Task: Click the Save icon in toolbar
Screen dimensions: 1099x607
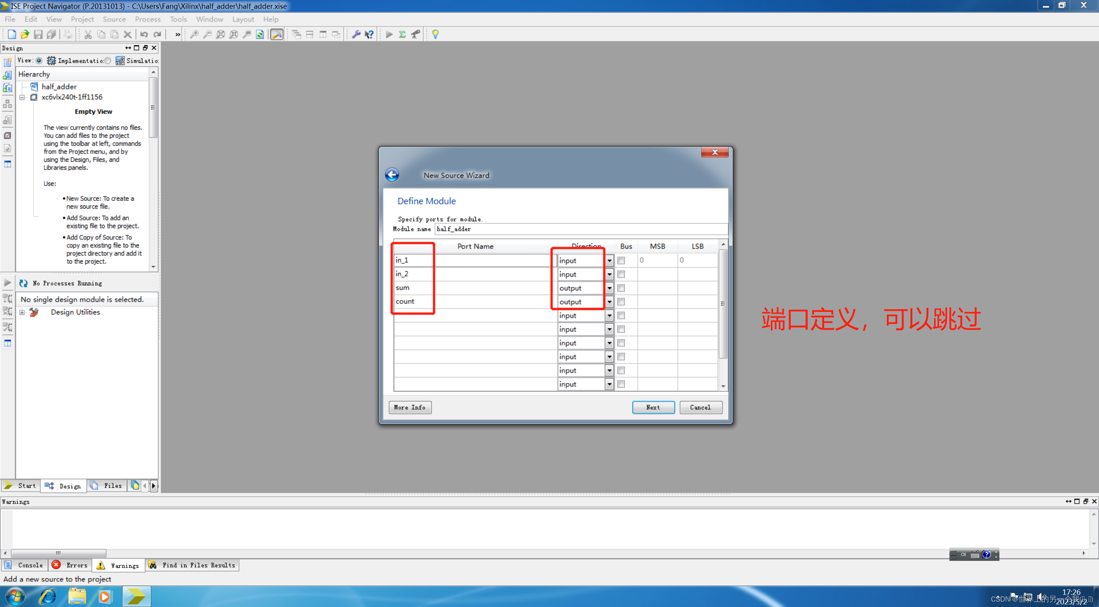Action: pyautogui.click(x=38, y=35)
